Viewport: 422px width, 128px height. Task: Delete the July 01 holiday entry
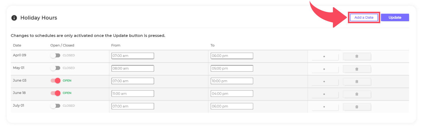pyautogui.click(x=357, y=107)
